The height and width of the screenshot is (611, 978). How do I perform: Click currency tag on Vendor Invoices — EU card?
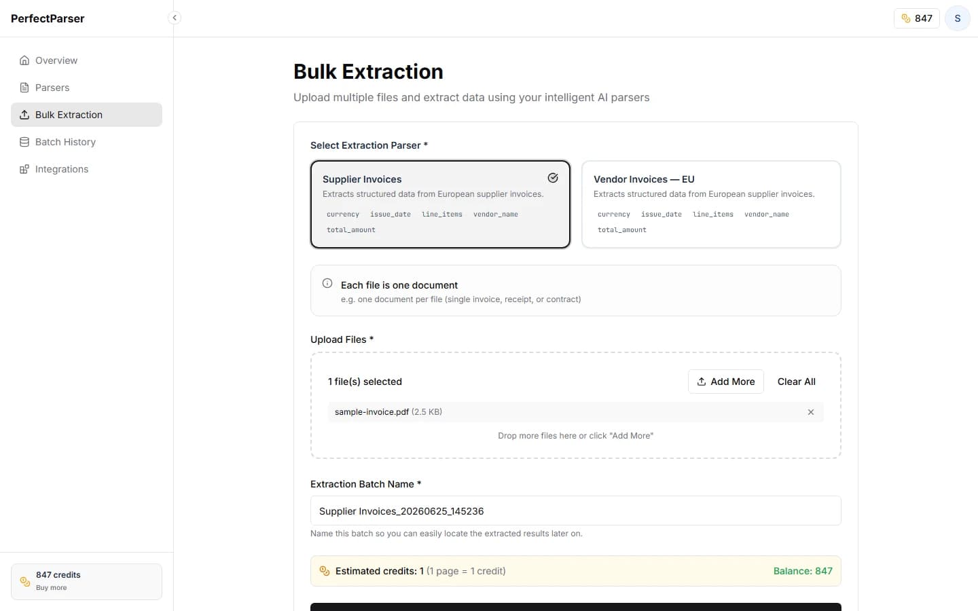coord(614,215)
